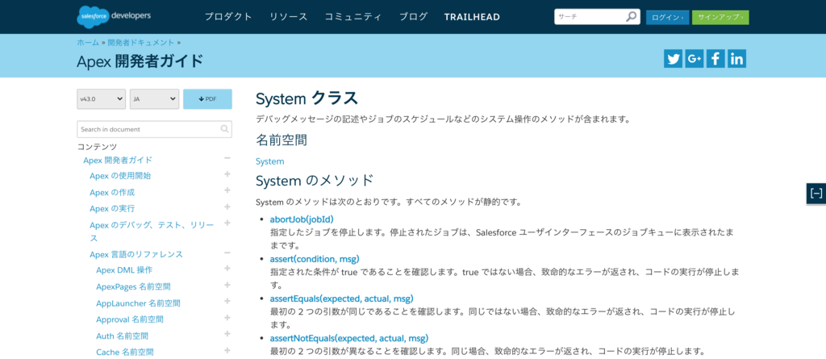Expand the Approval 名前空間 node
This screenshot has width=826, height=359.
pyautogui.click(x=227, y=318)
